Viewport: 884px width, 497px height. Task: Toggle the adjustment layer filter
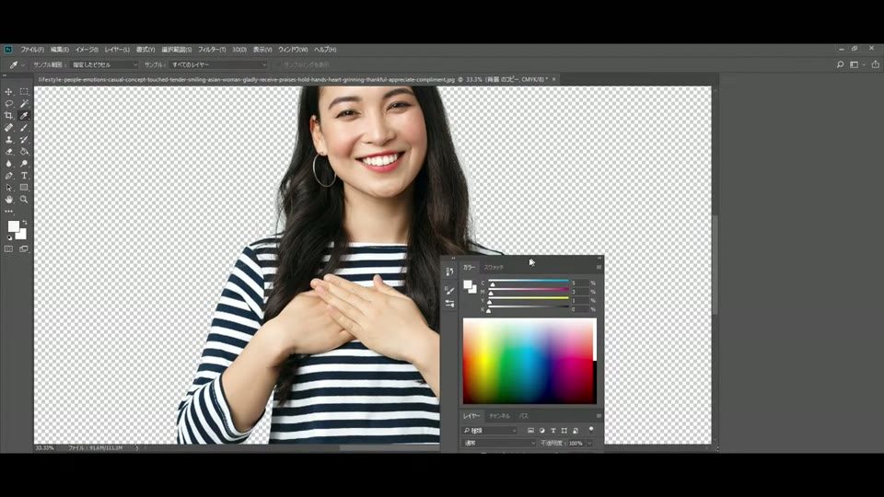541,431
